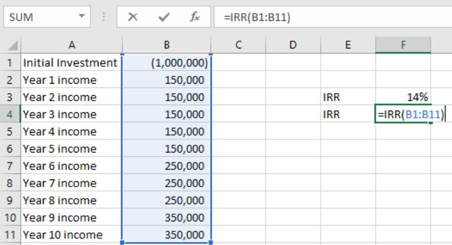Image resolution: width=452 pixels, height=245 pixels.
Task: Click the 250,000 value beside Year 7 income
Action: pos(167,183)
